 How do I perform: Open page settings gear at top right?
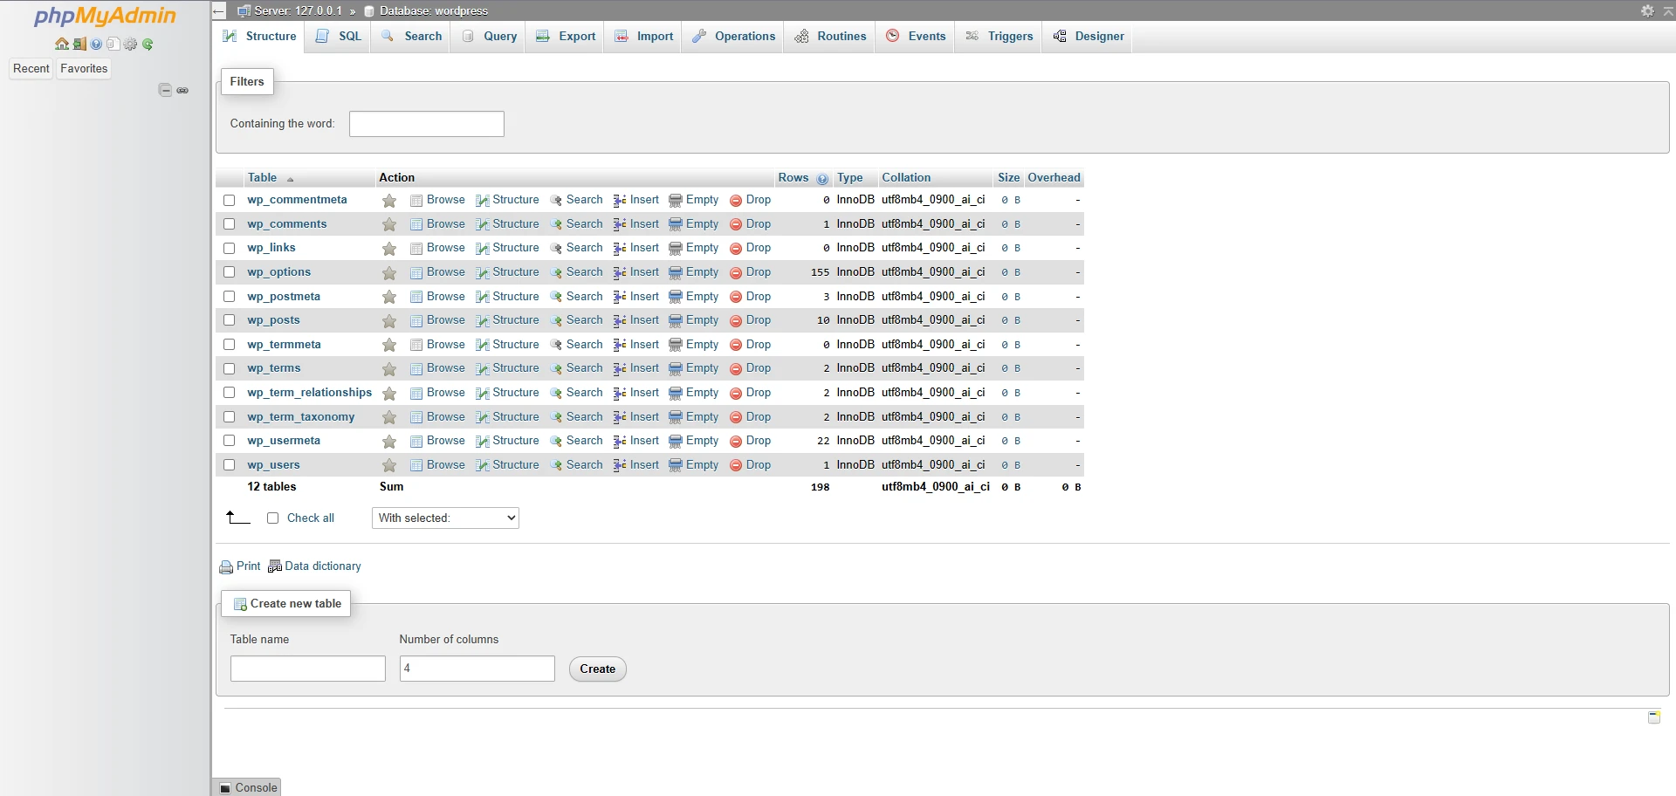1647,10
